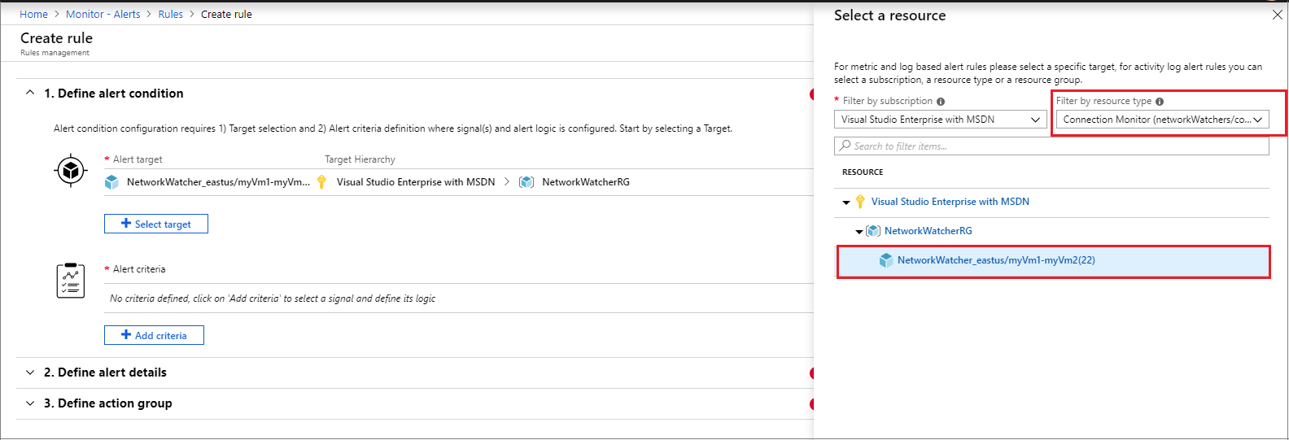
Task: Click the Select target button
Action: pyautogui.click(x=156, y=224)
